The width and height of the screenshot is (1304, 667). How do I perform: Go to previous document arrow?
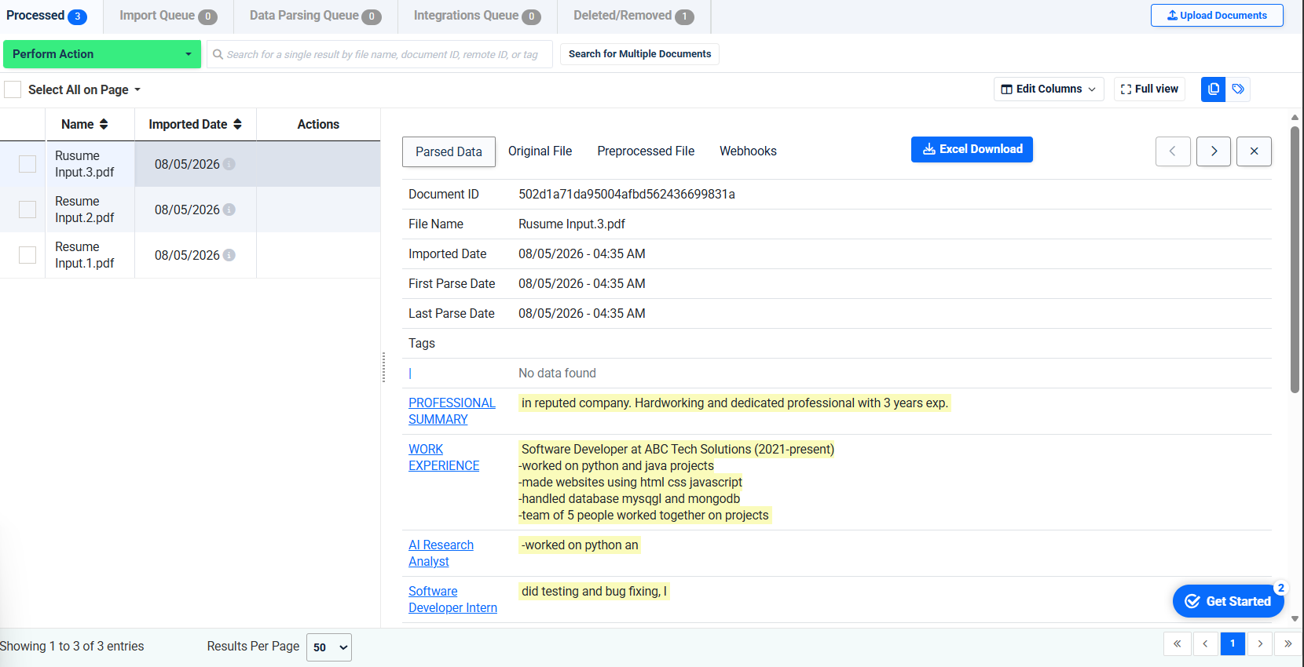click(x=1173, y=151)
